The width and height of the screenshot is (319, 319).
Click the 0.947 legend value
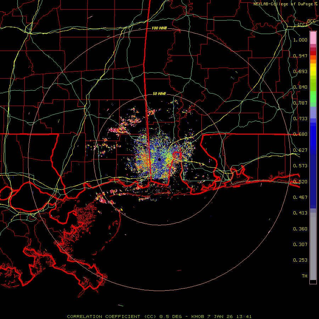[300, 56]
